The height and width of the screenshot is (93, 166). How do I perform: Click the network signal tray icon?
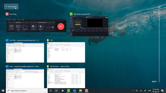tap(141, 91)
